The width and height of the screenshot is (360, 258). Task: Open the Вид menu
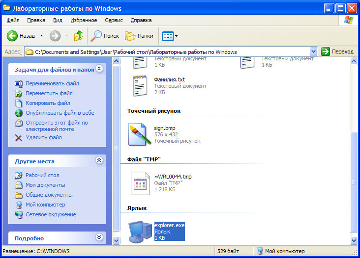58,21
